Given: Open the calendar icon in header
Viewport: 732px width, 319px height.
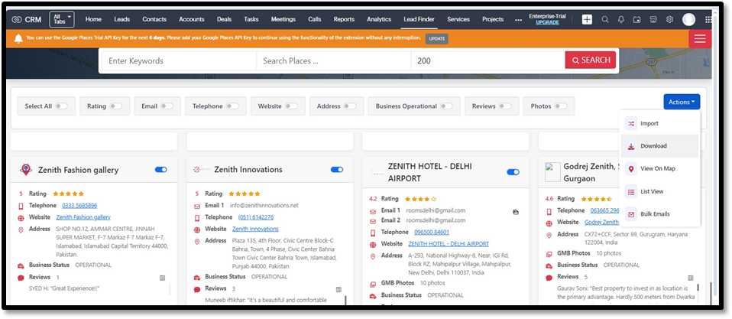Looking at the screenshot, I should click(x=637, y=19).
